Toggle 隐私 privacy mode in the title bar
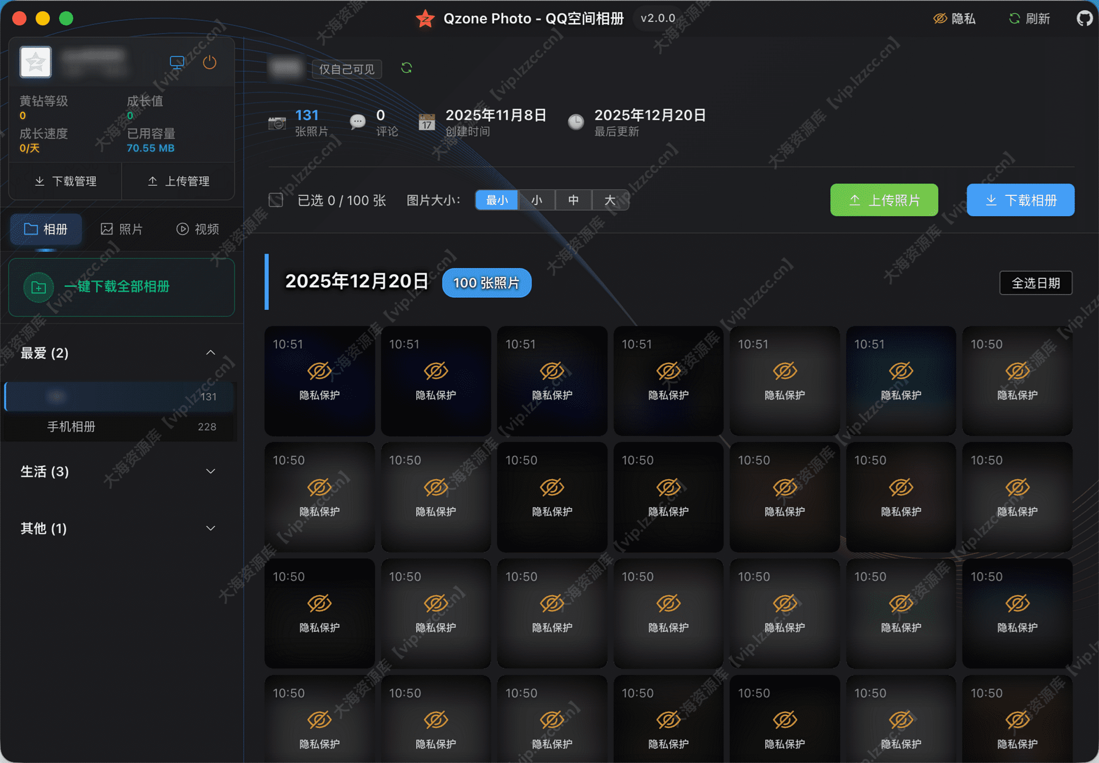 coord(955,19)
